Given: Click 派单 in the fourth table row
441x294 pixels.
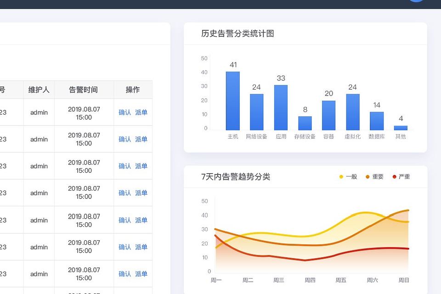Looking at the screenshot, I should coord(141,193).
